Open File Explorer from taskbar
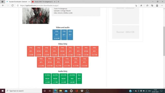 coord(61,91)
